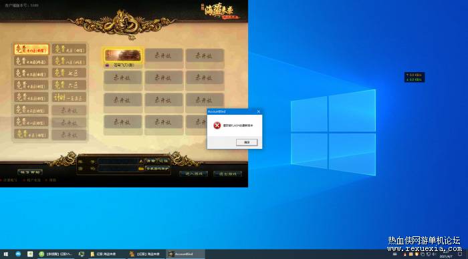
Task: Focus the password input field
Action: [118, 169]
